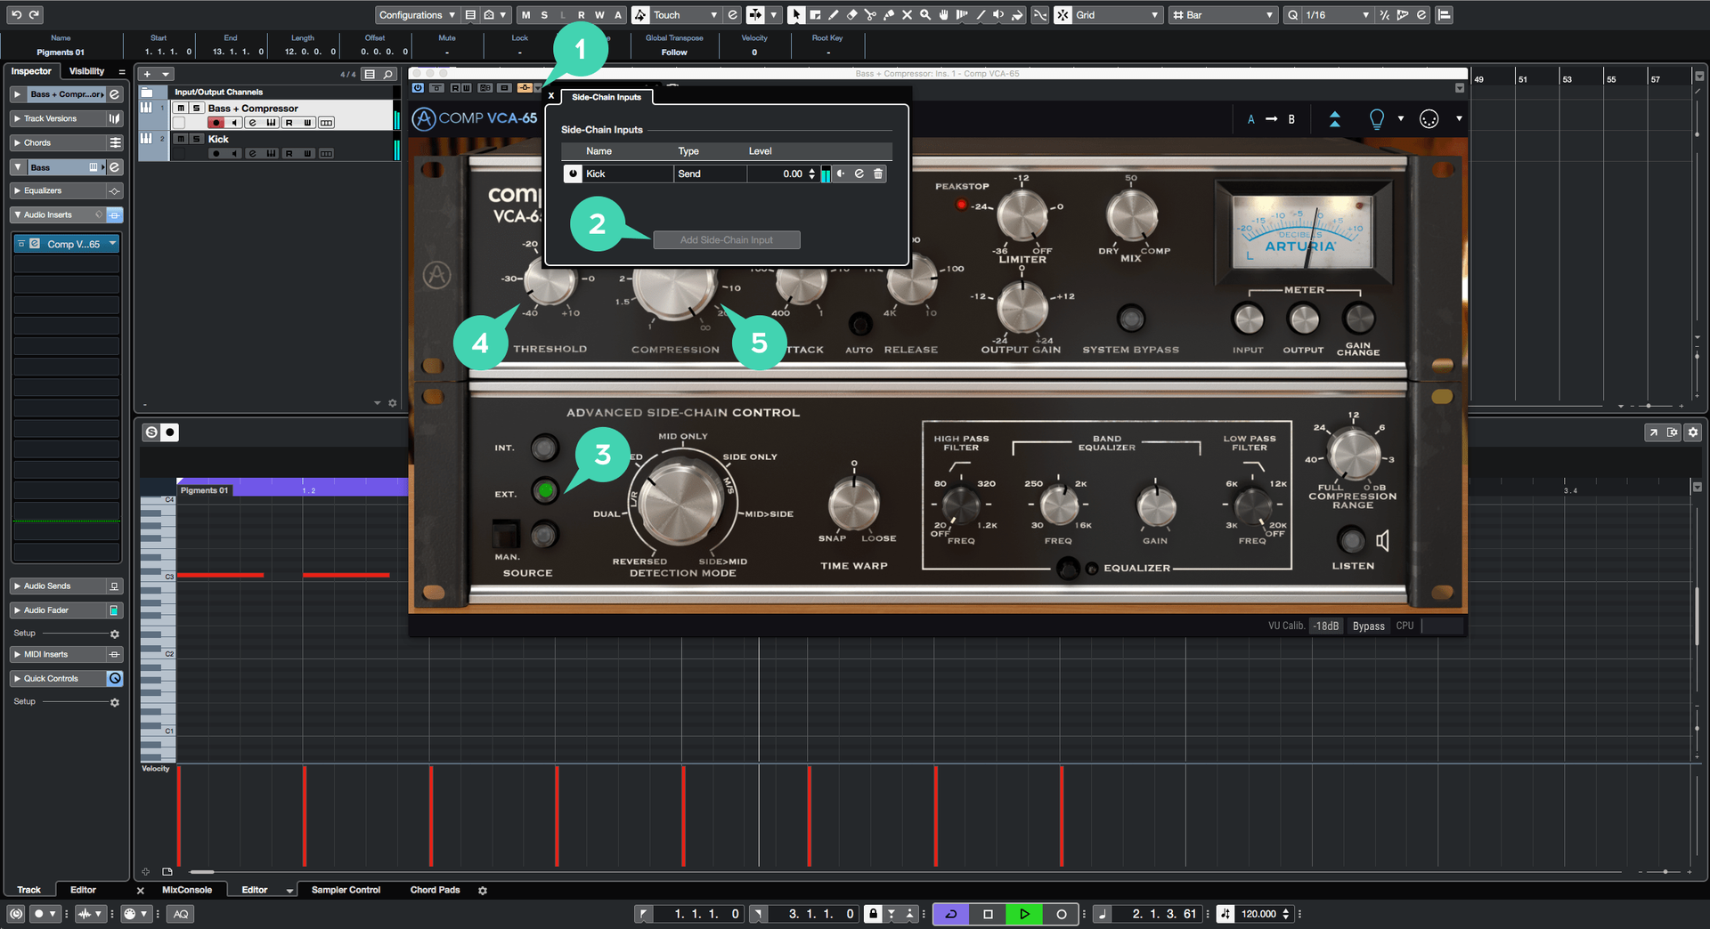
Task: Click the Quick Controls icon
Action: tap(114, 679)
